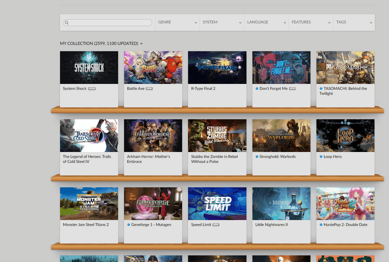Click Stubbs the Zombie title text
Viewport: 389px width, 262px height.
[214, 159]
